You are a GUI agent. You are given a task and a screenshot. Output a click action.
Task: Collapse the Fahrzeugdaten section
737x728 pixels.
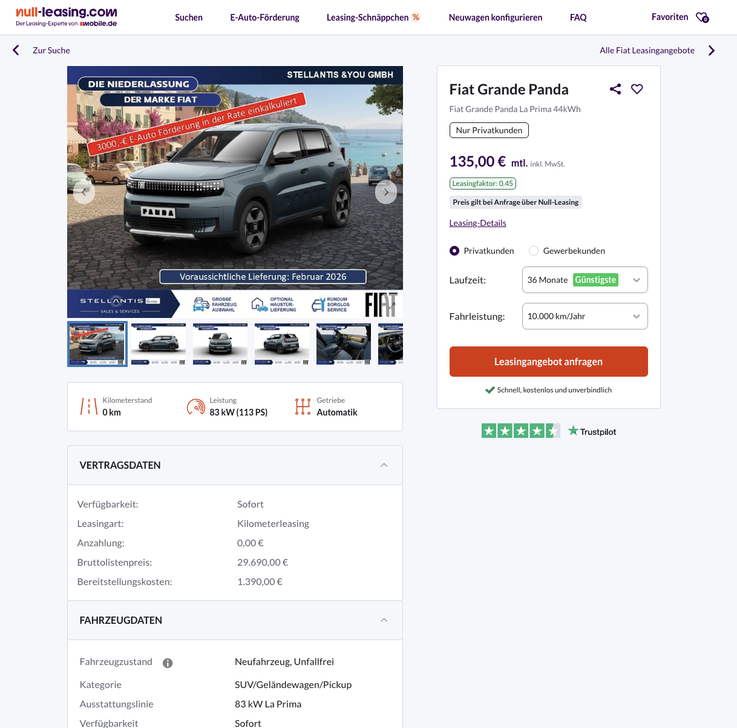(x=384, y=620)
